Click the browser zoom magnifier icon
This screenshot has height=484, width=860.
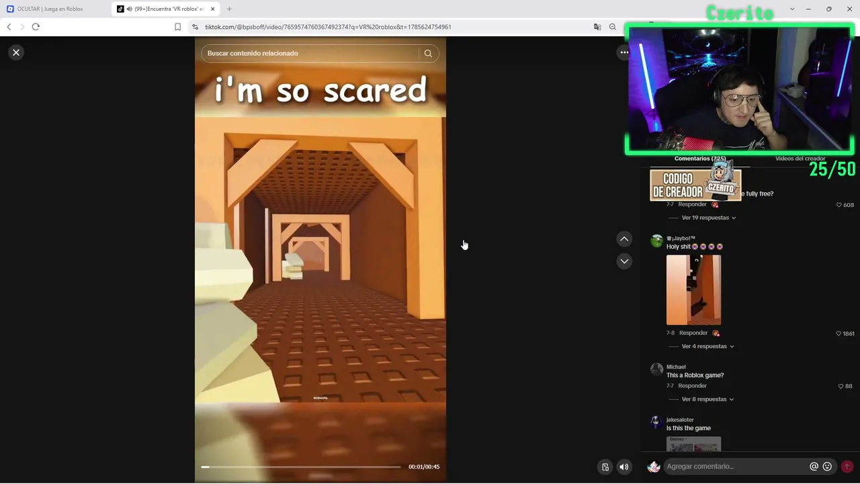[x=613, y=27]
